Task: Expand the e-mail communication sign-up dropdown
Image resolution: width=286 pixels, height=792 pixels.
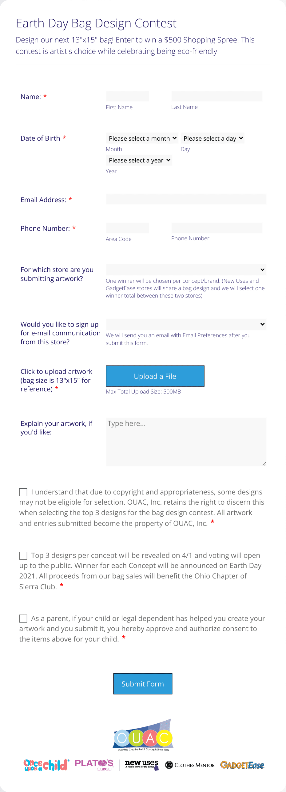Action: 186,324
